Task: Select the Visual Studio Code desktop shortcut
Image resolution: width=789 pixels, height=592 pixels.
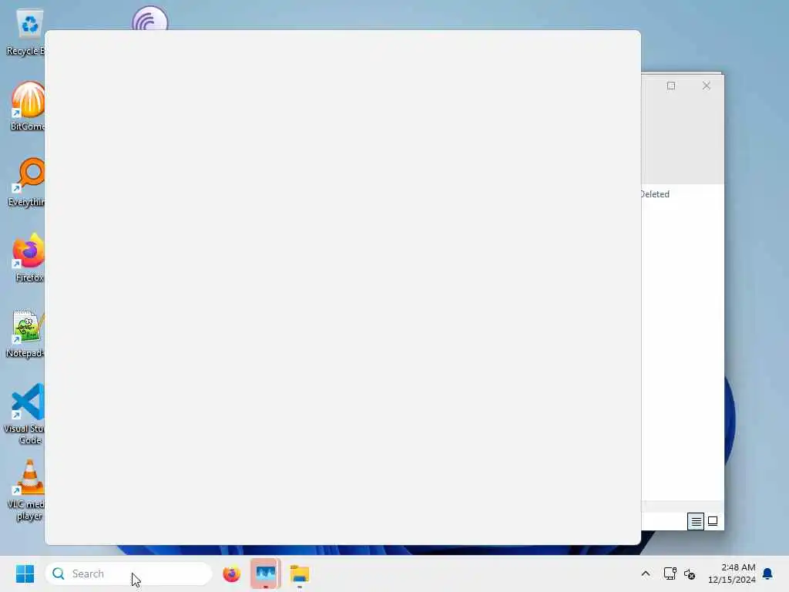Action: coord(24,414)
